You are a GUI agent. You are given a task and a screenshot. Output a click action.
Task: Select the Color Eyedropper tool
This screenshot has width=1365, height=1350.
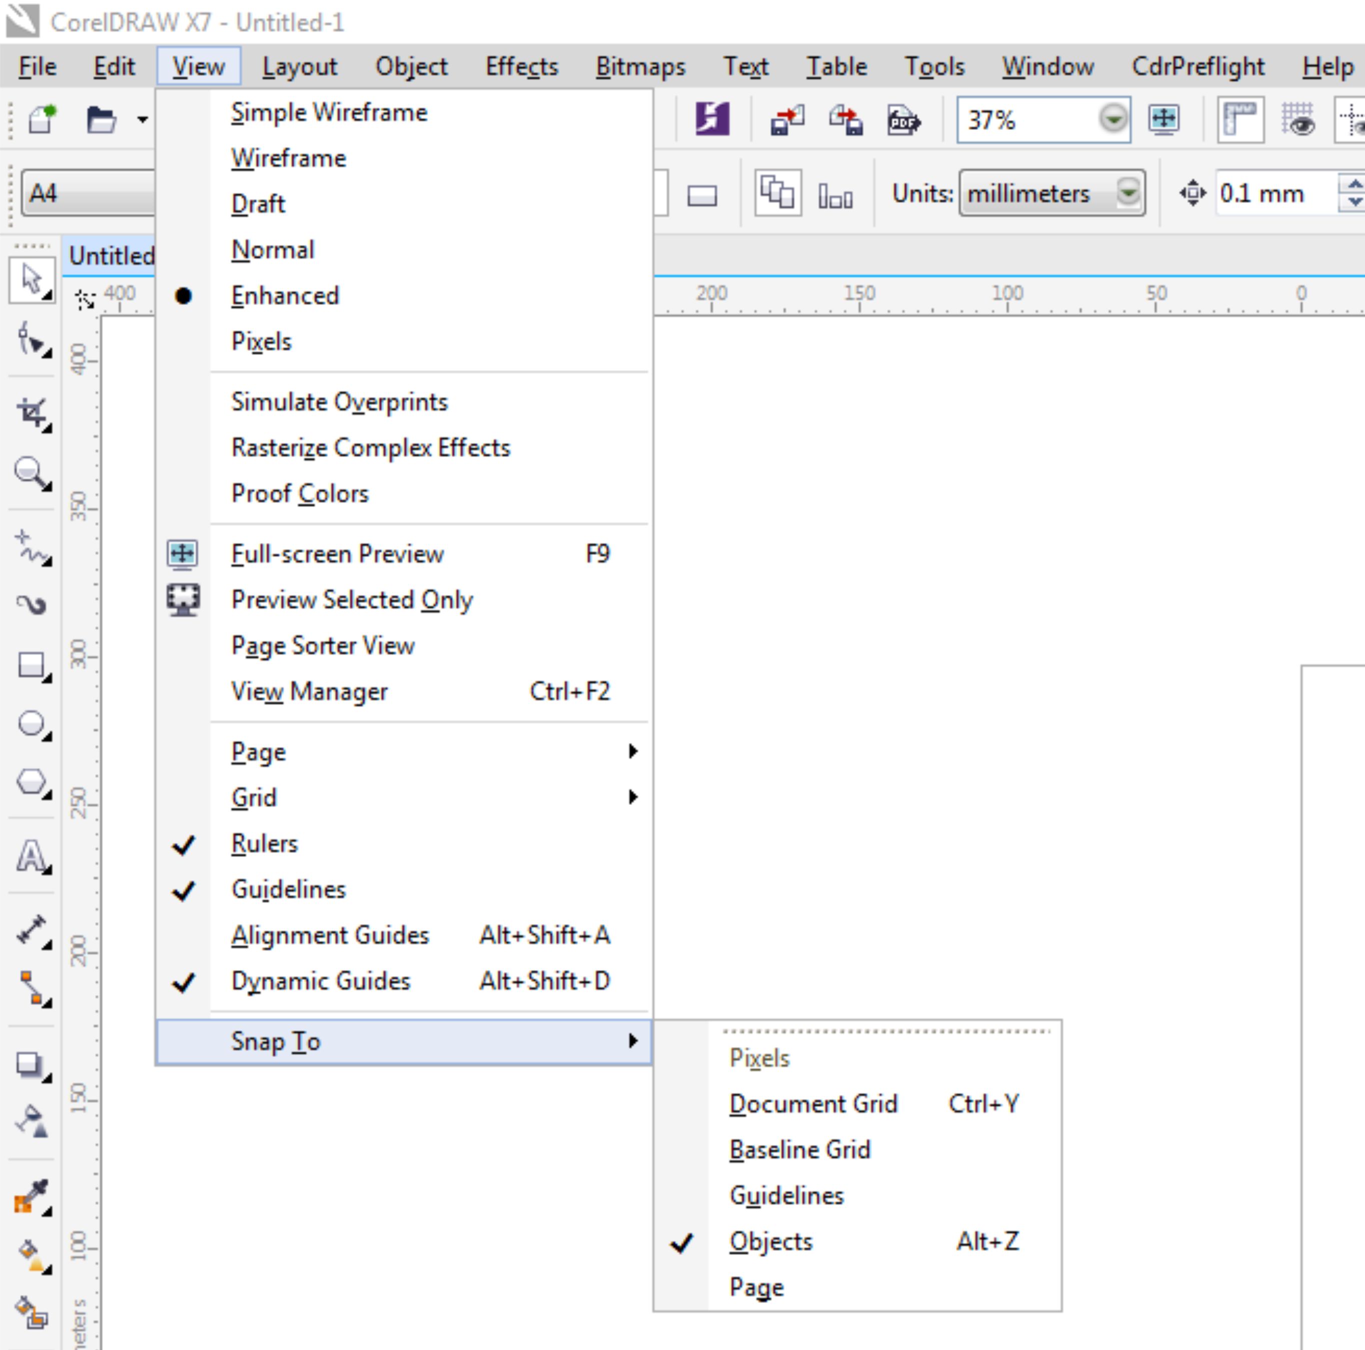coord(32,1196)
